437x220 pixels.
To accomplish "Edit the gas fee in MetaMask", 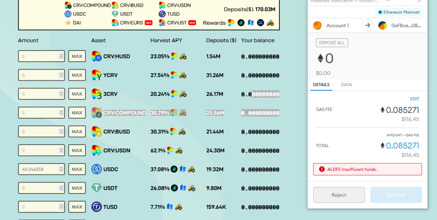I will pos(414,99).
